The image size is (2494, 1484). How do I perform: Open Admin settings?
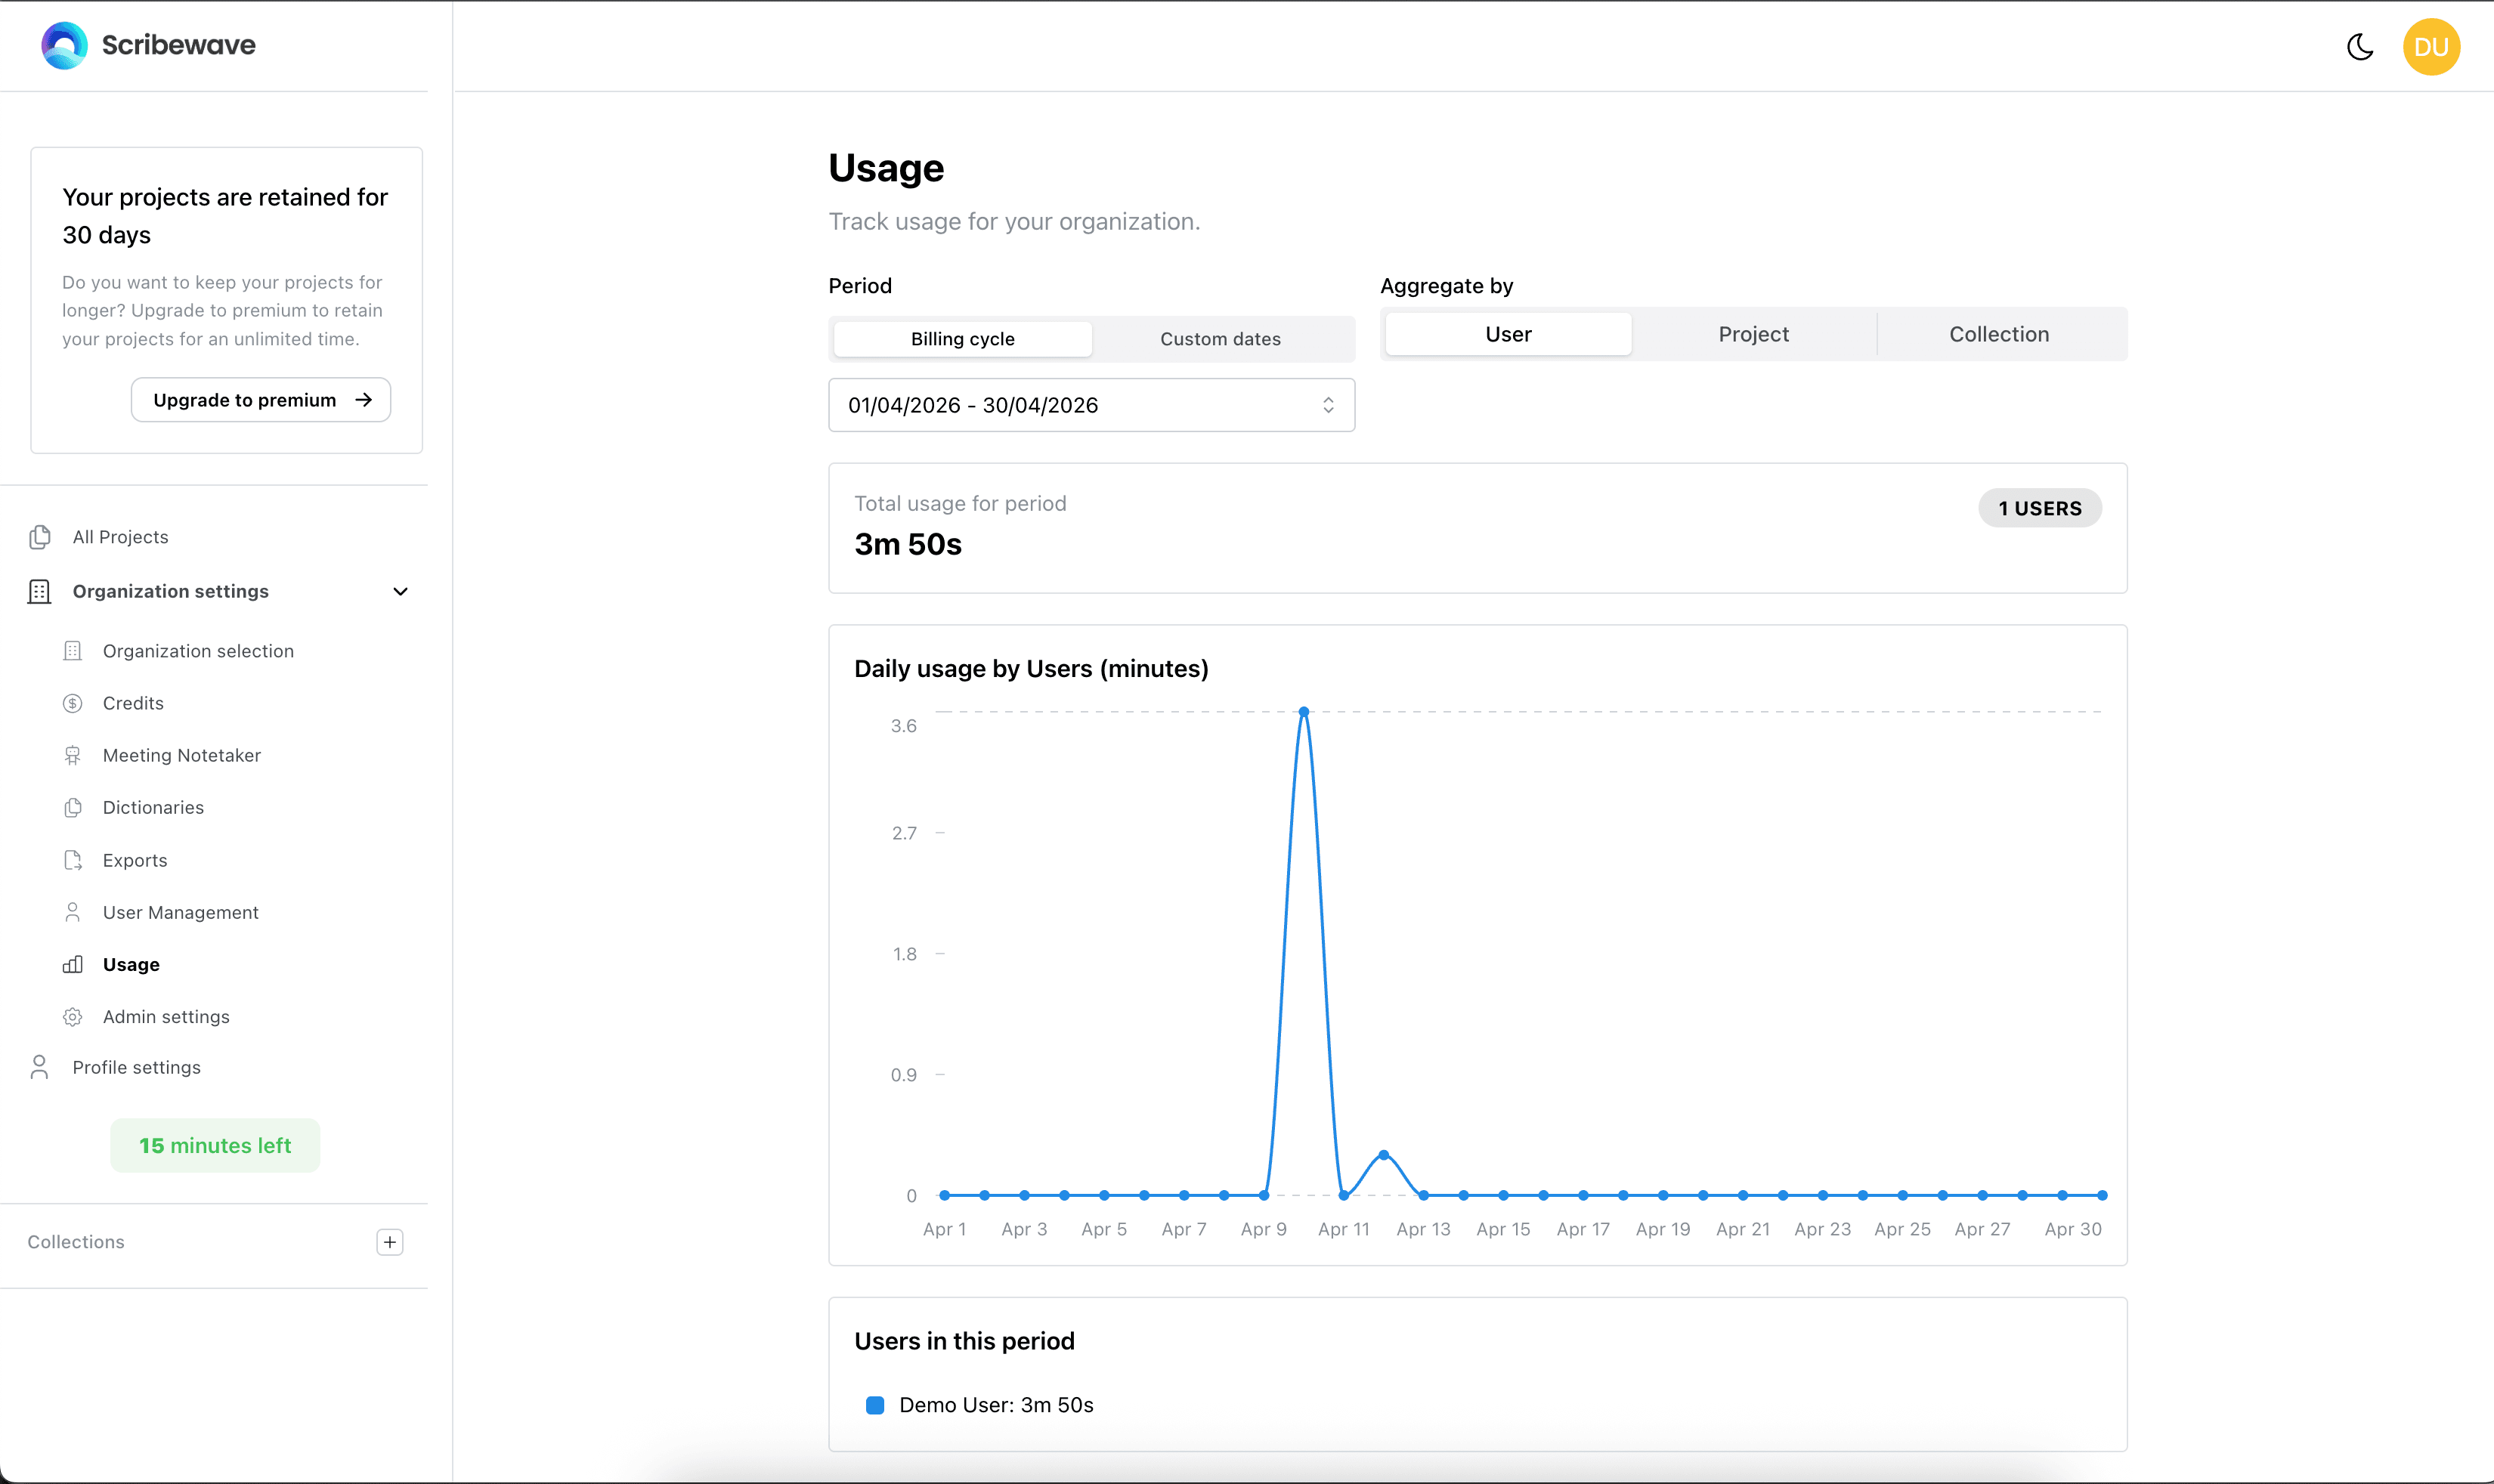pyautogui.click(x=166, y=1017)
